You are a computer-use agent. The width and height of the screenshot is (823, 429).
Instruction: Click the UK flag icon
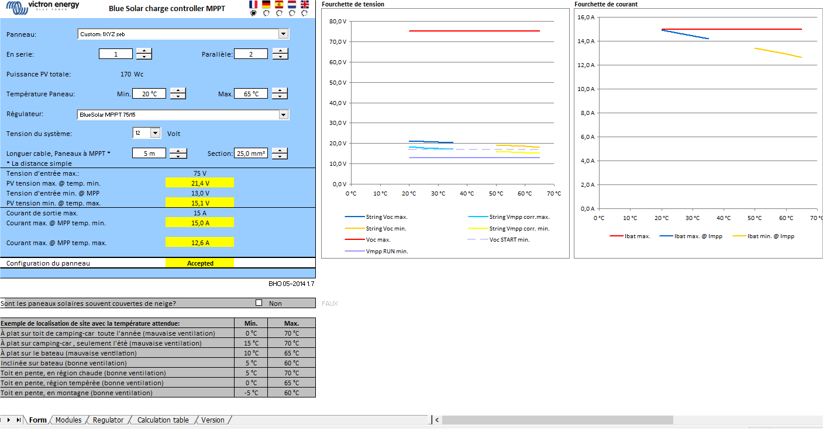(x=305, y=4)
